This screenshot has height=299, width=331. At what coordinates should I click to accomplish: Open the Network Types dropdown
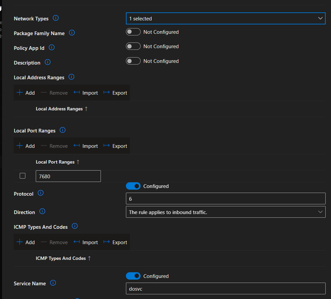click(x=225, y=18)
